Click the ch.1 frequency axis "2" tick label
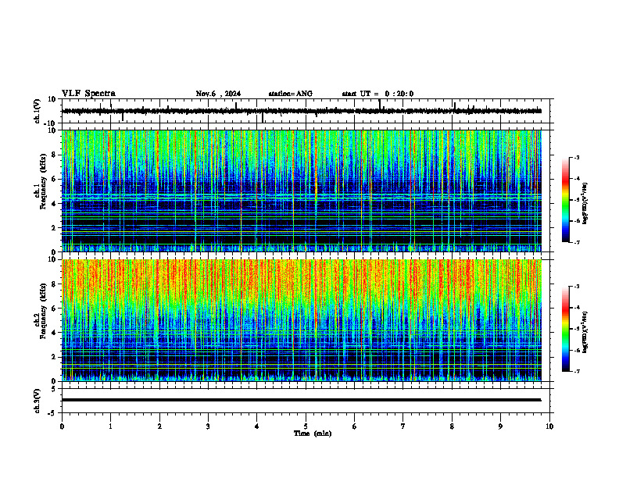619x478 pixels. pyautogui.click(x=55, y=228)
